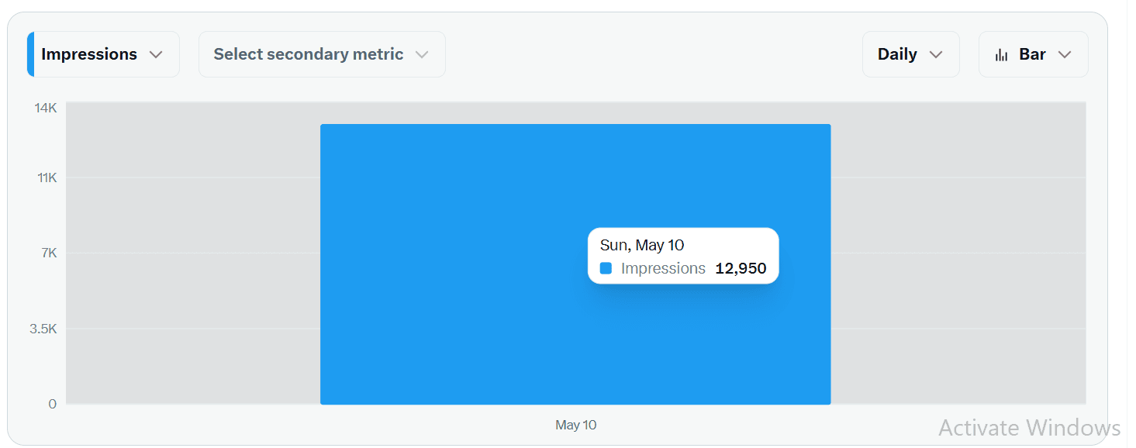This screenshot has width=1136, height=448.
Task: Open the Select secondary metric dropdown
Action: pyautogui.click(x=322, y=54)
